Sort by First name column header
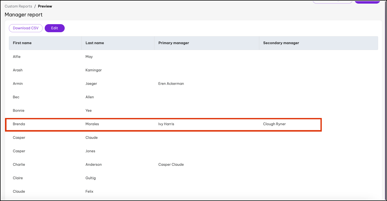Screen dimensions: 387x201 tap(22, 43)
